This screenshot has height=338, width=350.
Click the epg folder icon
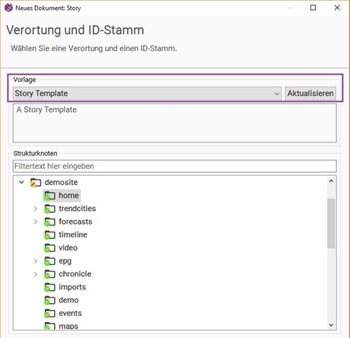click(x=49, y=261)
